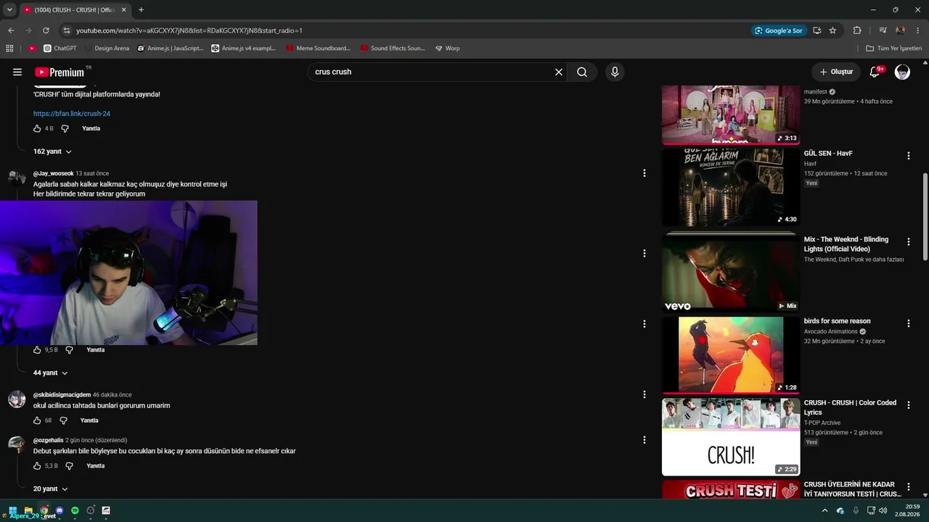Like the @skibidisigmacigdem comment

tap(37, 420)
